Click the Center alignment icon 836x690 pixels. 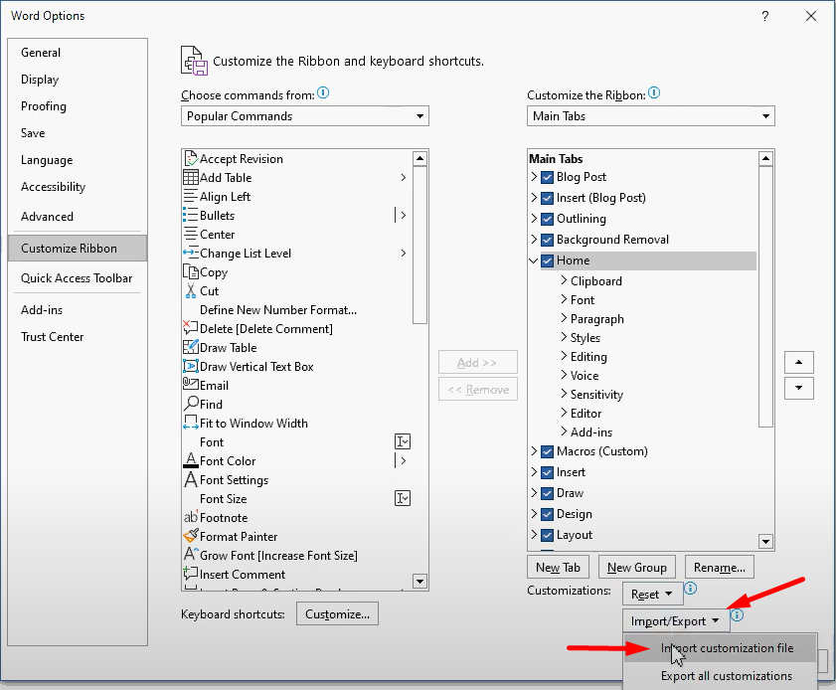pos(190,234)
